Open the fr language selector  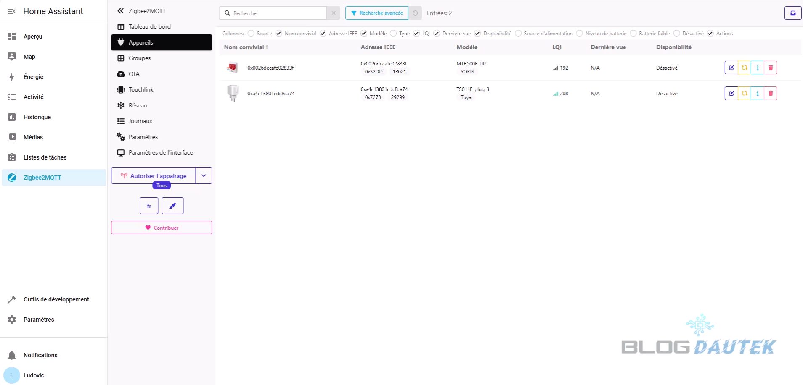point(149,206)
